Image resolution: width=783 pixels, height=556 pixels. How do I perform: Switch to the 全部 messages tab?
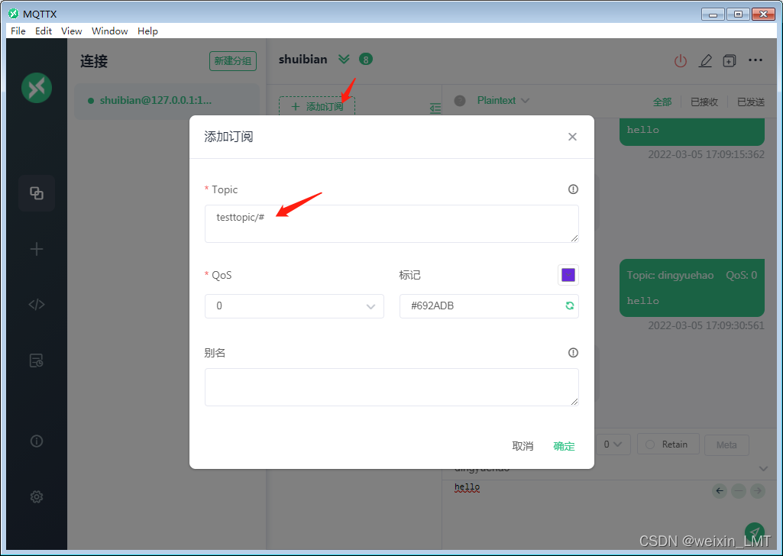(x=662, y=102)
